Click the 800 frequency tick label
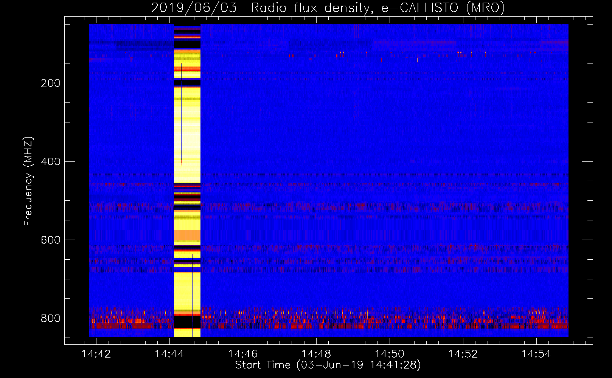The image size is (612, 378). pos(51,318)
